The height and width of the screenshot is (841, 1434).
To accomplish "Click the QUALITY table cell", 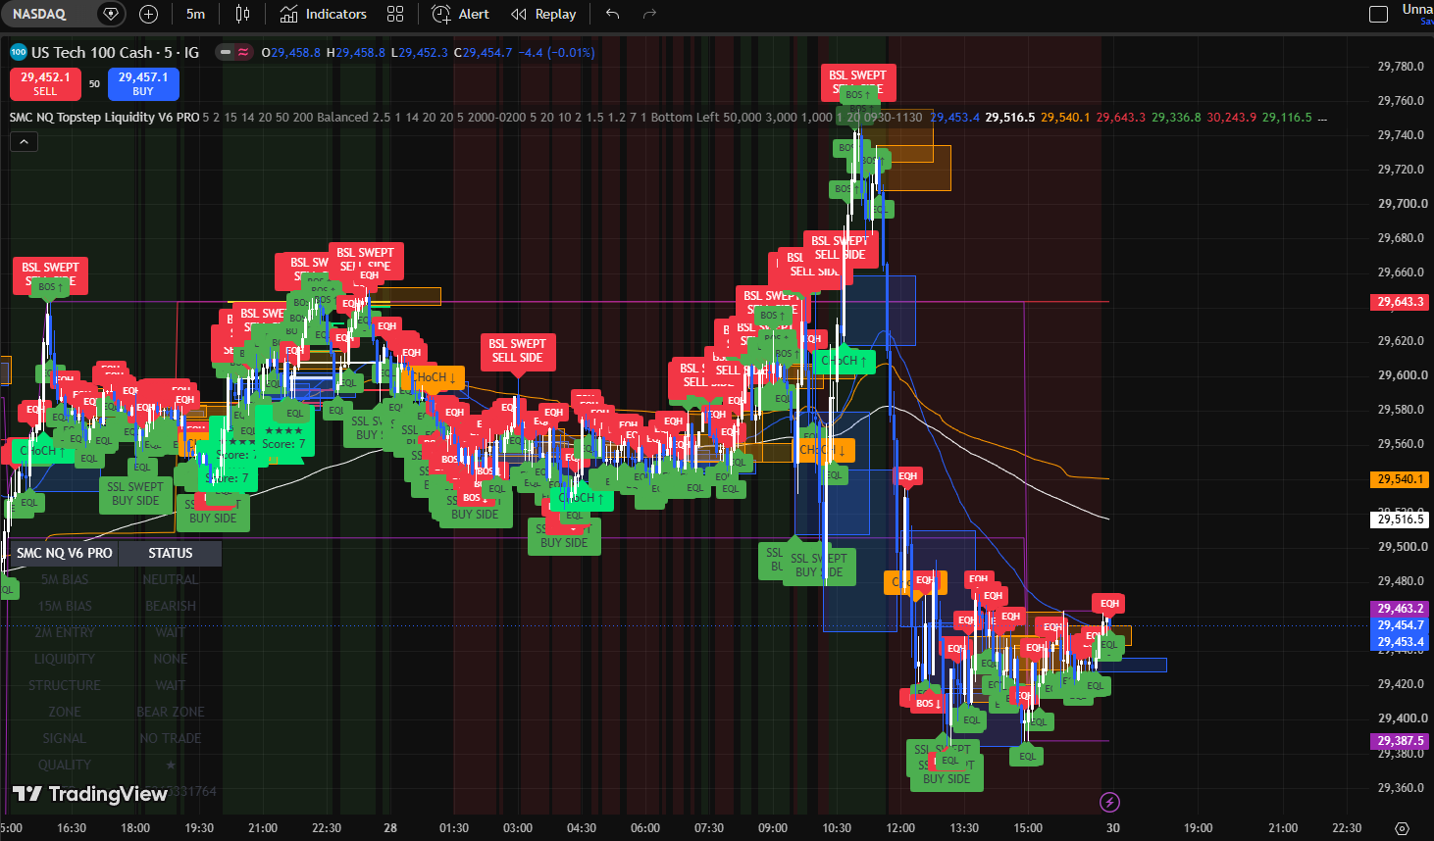I will (64, 765).
